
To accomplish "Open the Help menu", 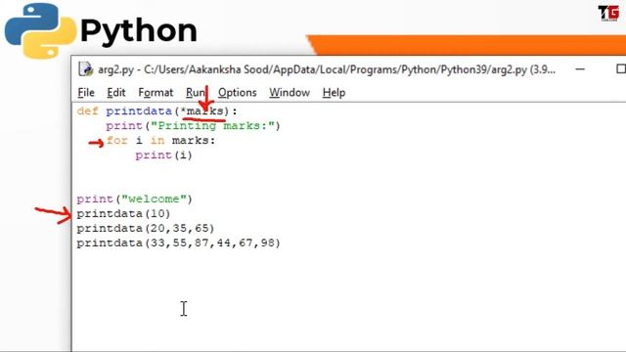I will pyautogui.click(x=334, y=93).
